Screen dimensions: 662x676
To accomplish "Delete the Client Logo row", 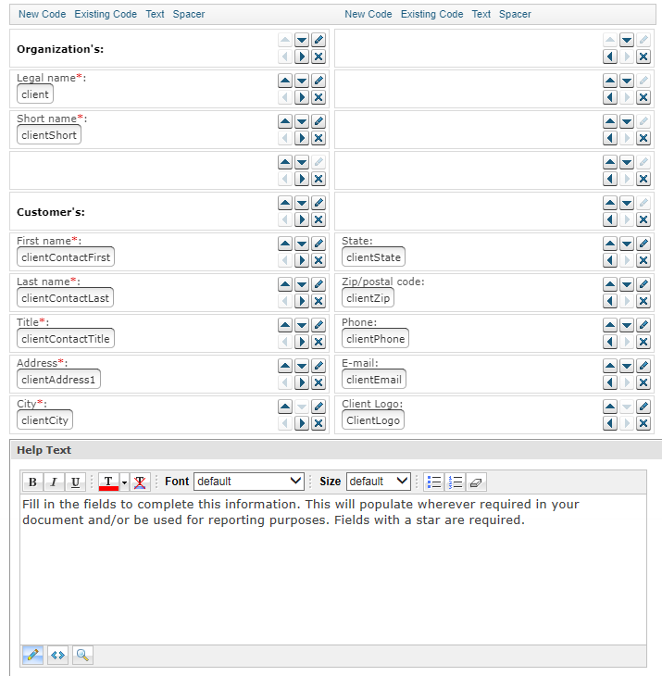I will pyautogui.click(x=643, y=423).
